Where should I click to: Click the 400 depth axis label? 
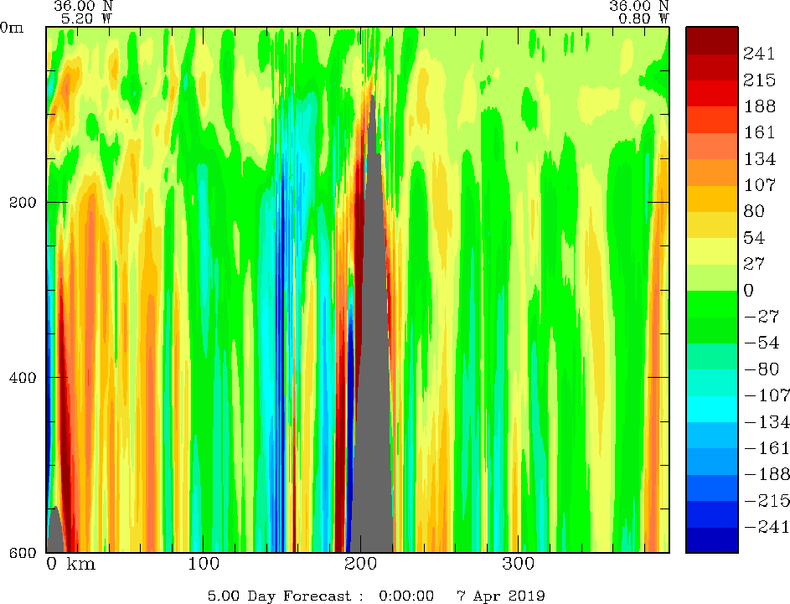click(23, 377)
